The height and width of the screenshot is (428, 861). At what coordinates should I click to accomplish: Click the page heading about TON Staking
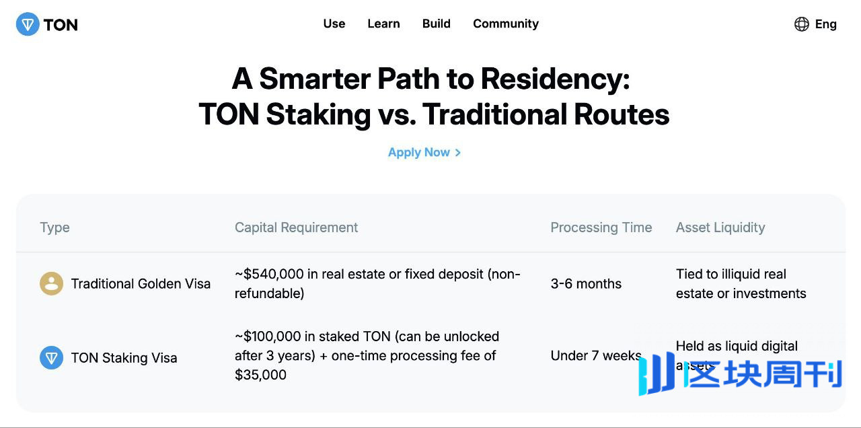[434, 97]
